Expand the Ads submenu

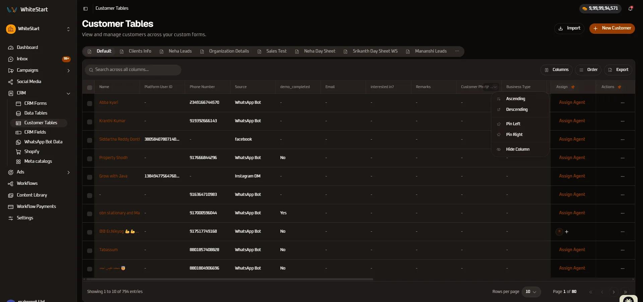(x=68, y=172)
